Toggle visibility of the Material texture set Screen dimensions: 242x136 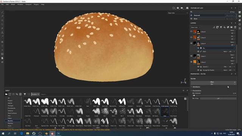click(191, 15)
